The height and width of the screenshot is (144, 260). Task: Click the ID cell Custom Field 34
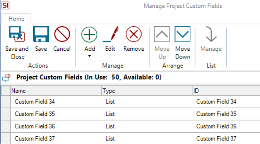pyautogui.click(x=226, y=102)
